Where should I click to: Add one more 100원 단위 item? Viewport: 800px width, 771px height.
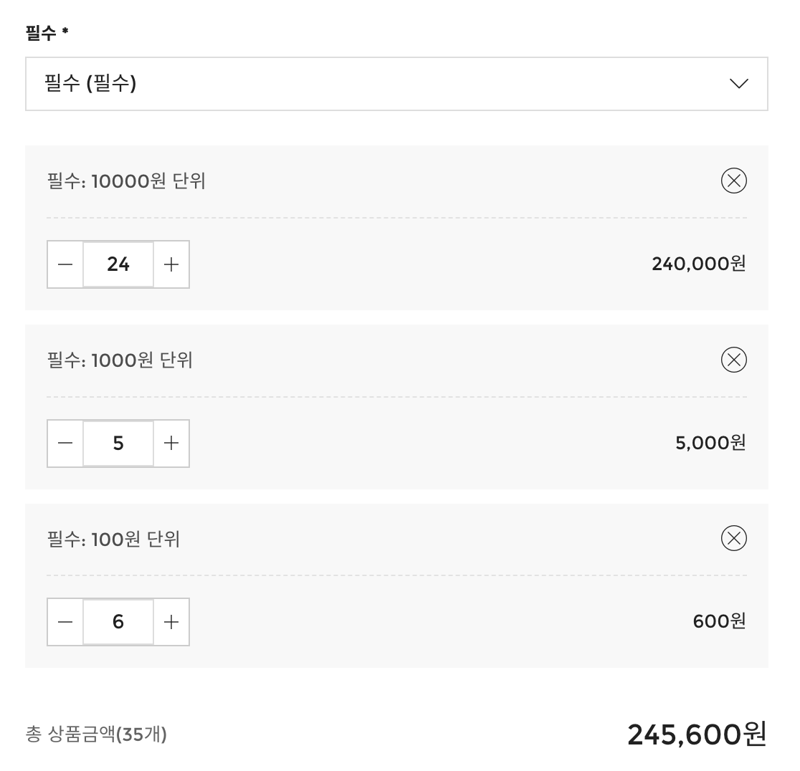click(x=171, y=622)
